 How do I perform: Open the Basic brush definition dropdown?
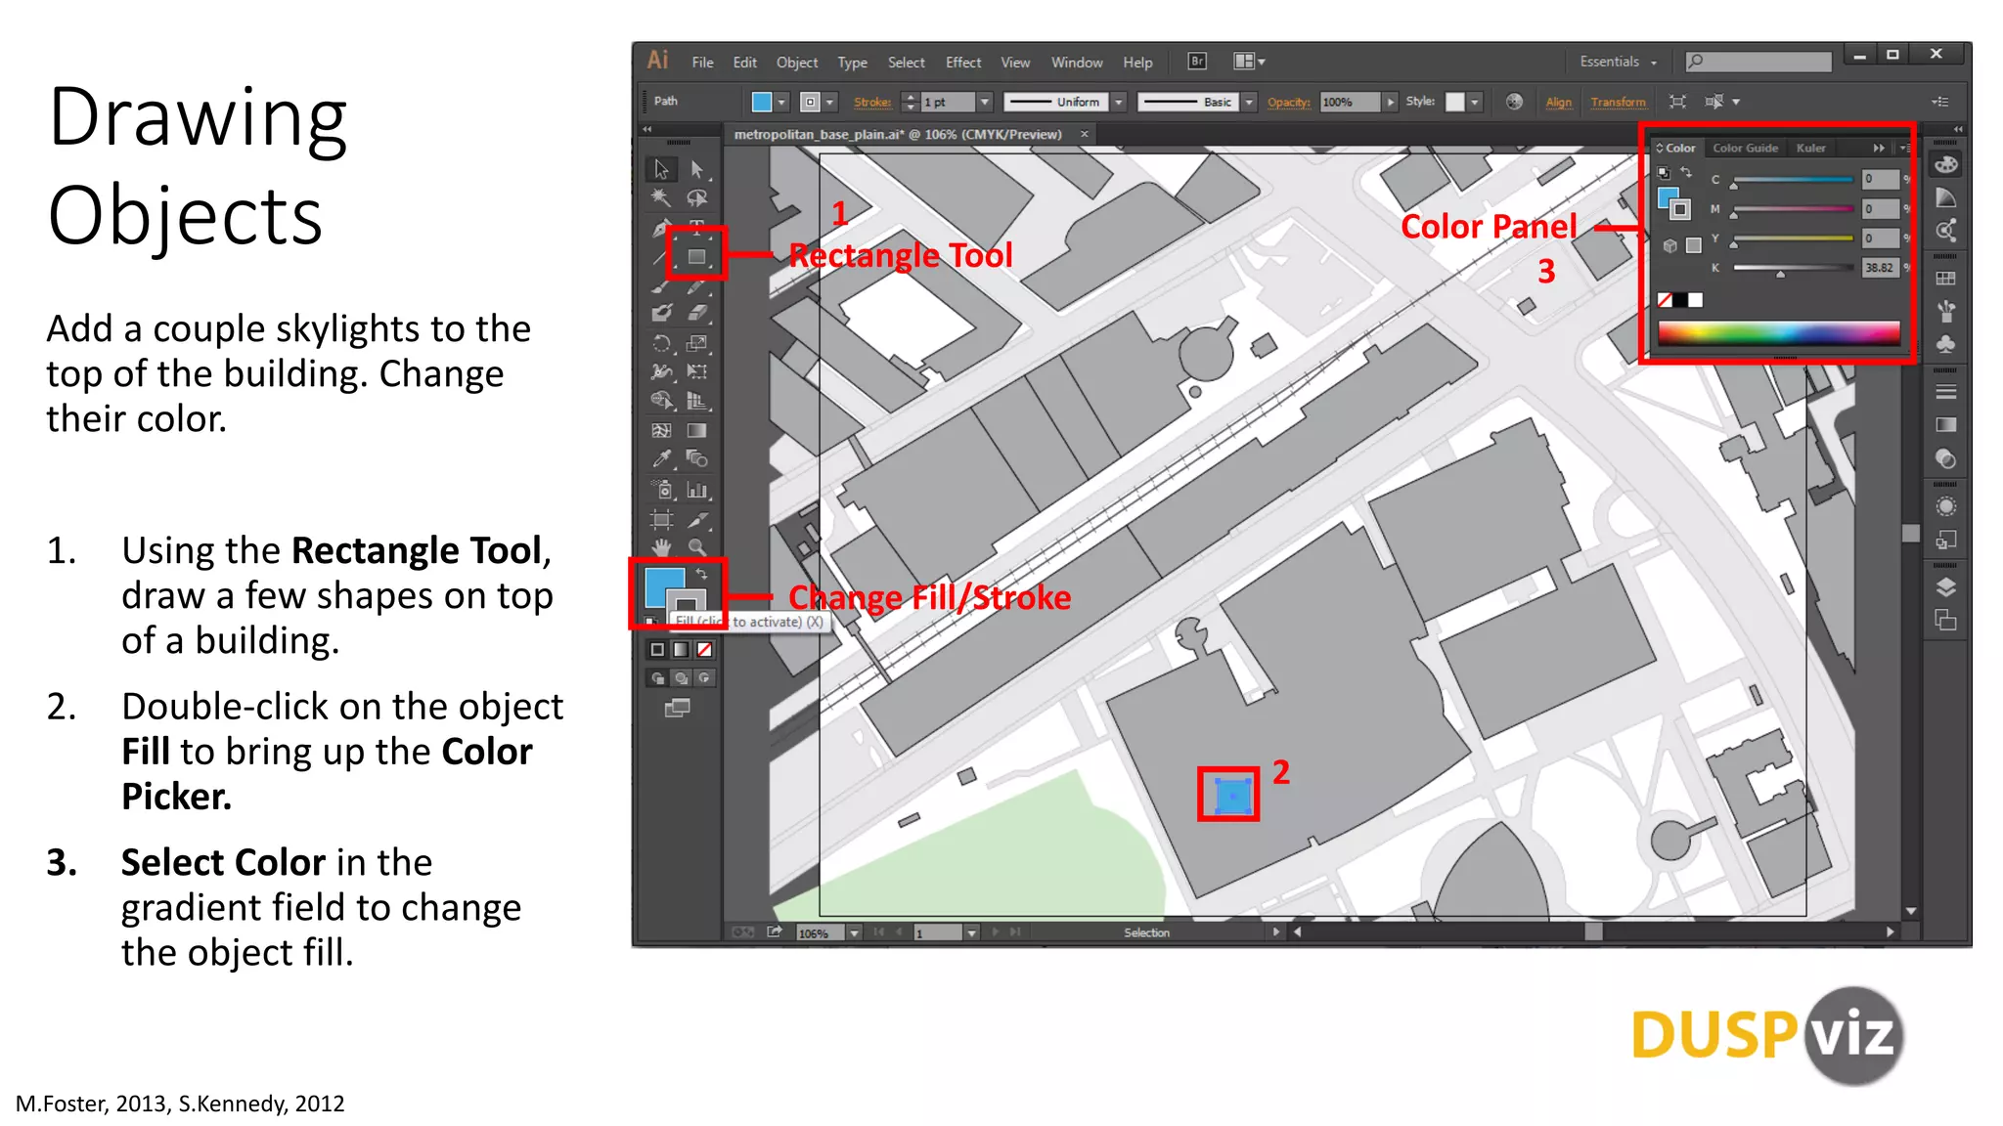click(1249, 102)
